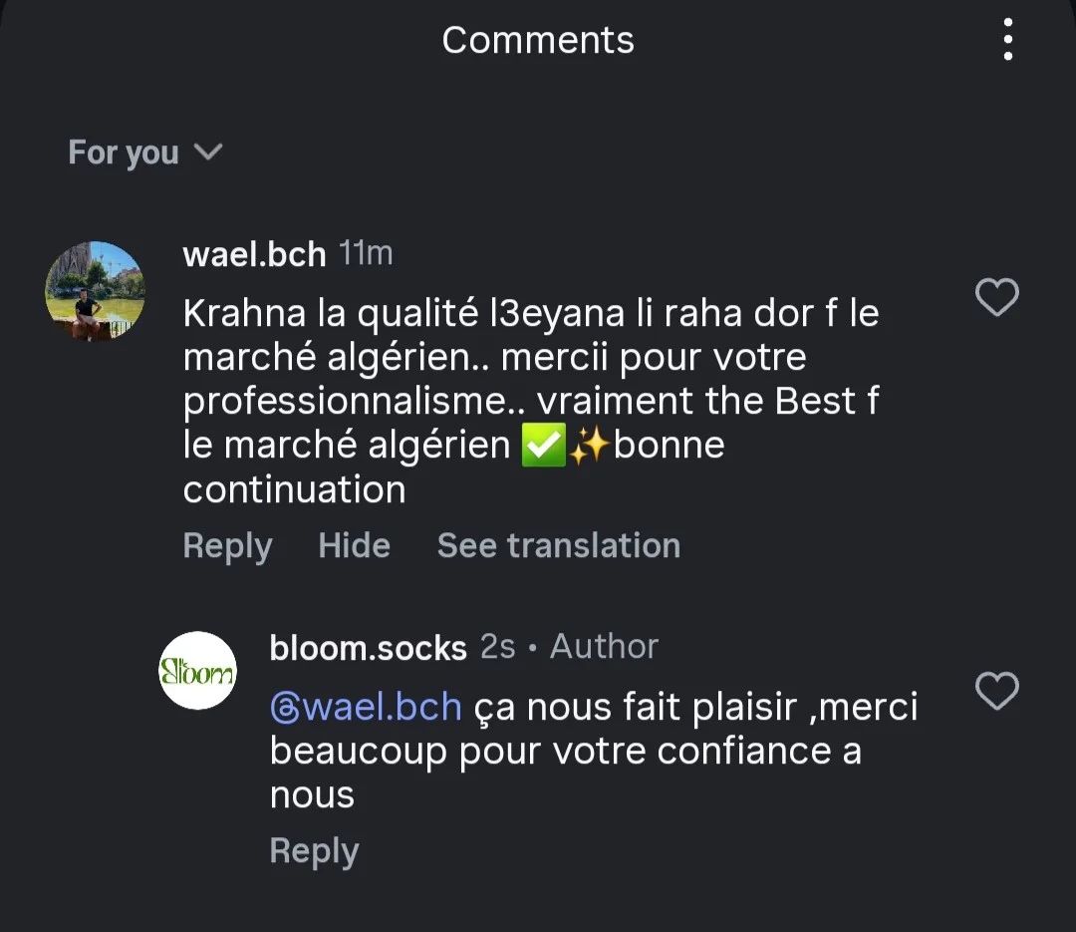The width and height of the screenshot is (1076, 932).
Task: Open the bloom.socks username link
Action: click(x=368, y=648)
